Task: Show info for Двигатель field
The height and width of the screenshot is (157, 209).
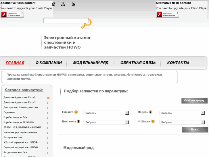Action: [78, 121]
